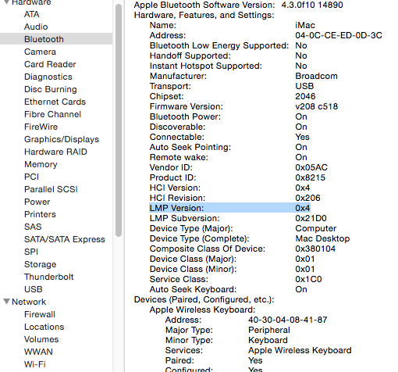This screenshot has width=398, height=372.
Task: Select the Vendor ID value 0x05AC
Action: tap(311, 167)
